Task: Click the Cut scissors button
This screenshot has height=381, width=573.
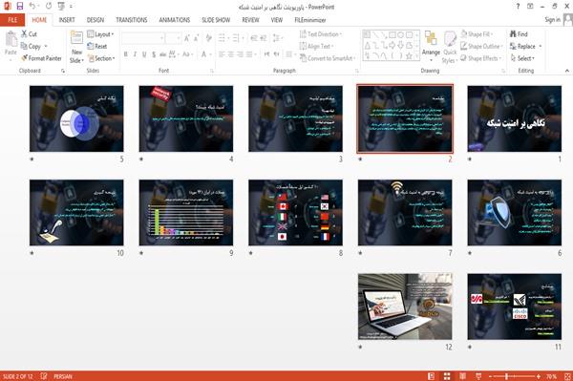Action: click(x=29, y=34)
